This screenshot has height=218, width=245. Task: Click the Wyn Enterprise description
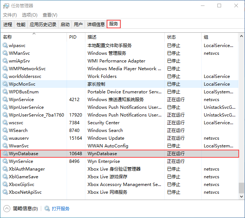tap(104, 161)
